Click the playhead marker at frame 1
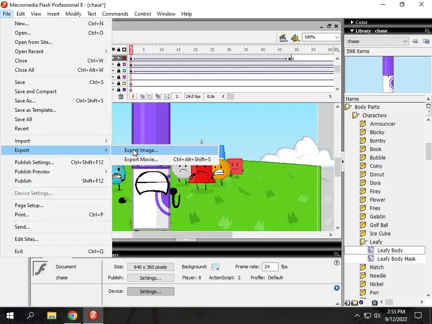 tap(131, 50)
